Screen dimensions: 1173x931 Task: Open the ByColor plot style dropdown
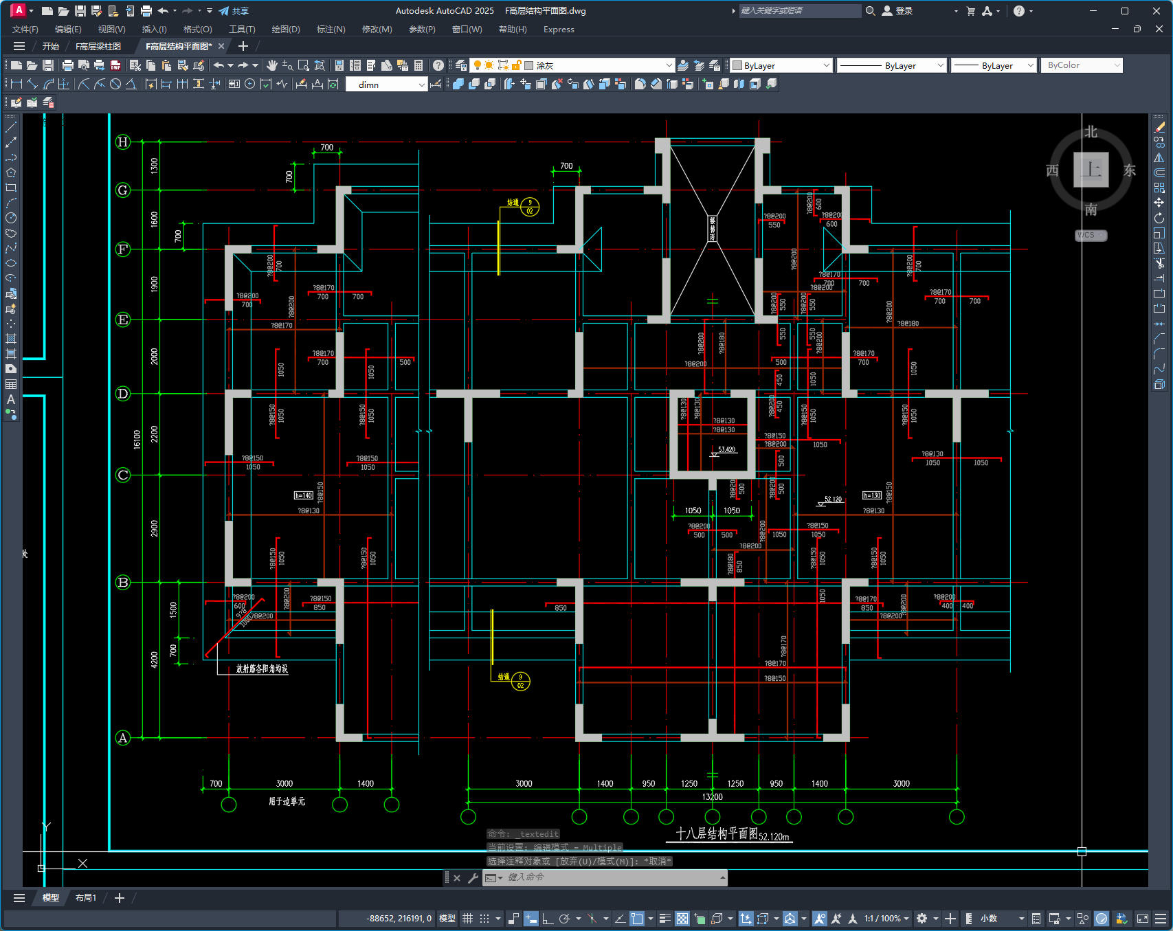click(1082, 65)
